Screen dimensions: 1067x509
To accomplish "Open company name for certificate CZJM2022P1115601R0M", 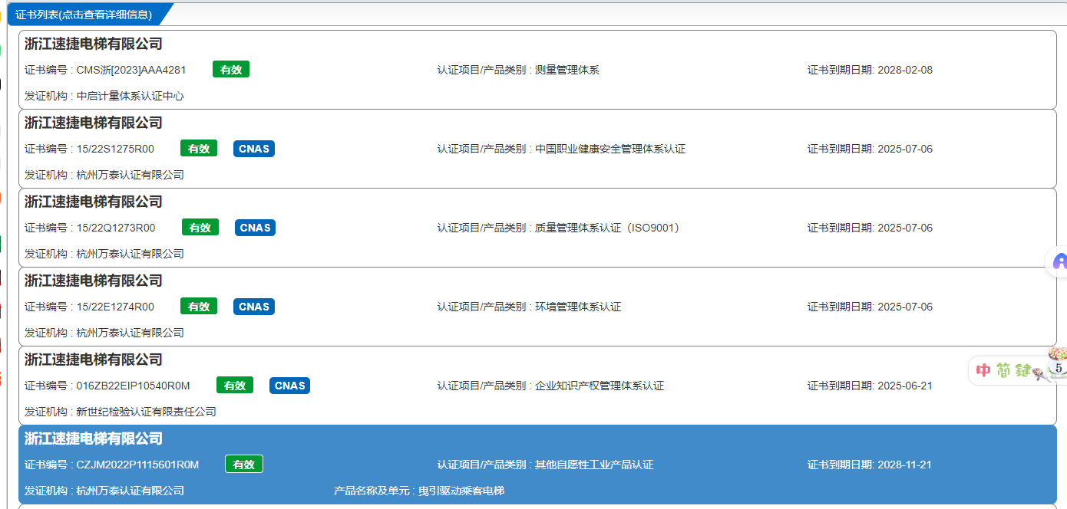I will 94,438.
